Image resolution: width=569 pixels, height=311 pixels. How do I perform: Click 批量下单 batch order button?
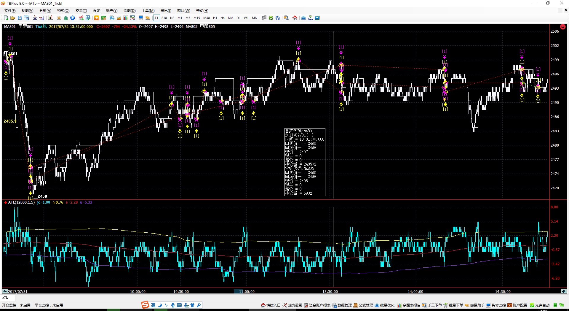tap(453, 305)
